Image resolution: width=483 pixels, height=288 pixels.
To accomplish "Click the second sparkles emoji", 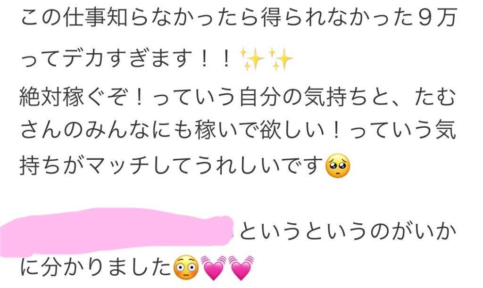I will pyautogui.click(x=280, y=59).
